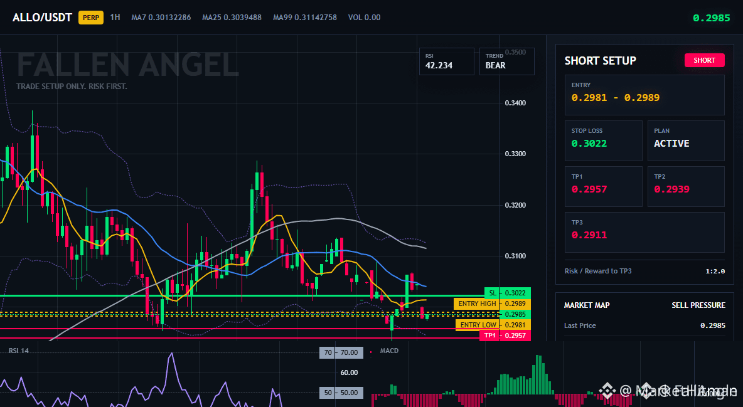Click the STOP LOSS 0.3022 card
The height and width of the screenshot is (407, 743).
(x=603, y=140)
